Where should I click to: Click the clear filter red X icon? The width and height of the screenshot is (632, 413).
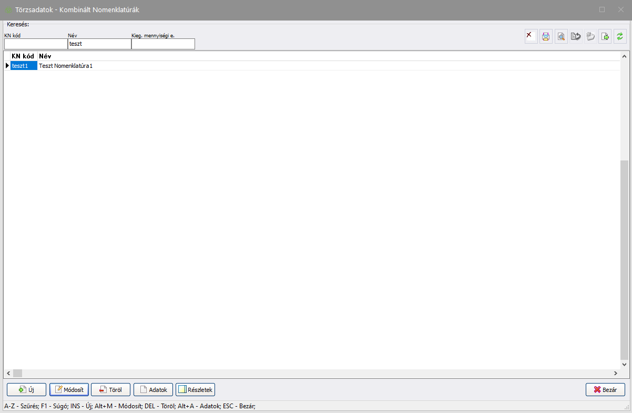click(x=531, y=36)
